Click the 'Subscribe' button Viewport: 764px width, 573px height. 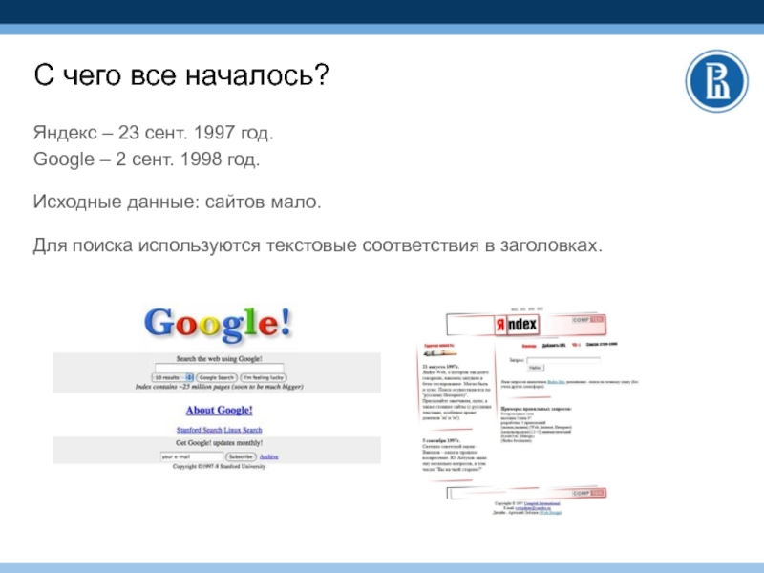click(241, 457)
